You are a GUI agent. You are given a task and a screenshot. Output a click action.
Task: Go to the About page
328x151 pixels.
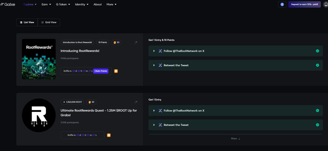click(98, 4)
